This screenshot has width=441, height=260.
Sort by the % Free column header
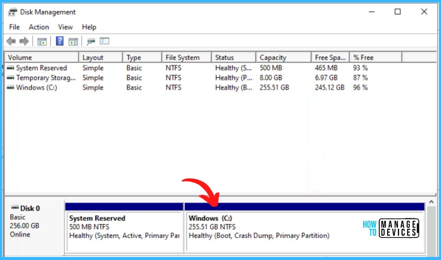tap(375, 57)
